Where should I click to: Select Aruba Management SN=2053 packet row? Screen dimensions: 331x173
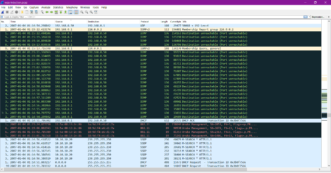(161, 124)
